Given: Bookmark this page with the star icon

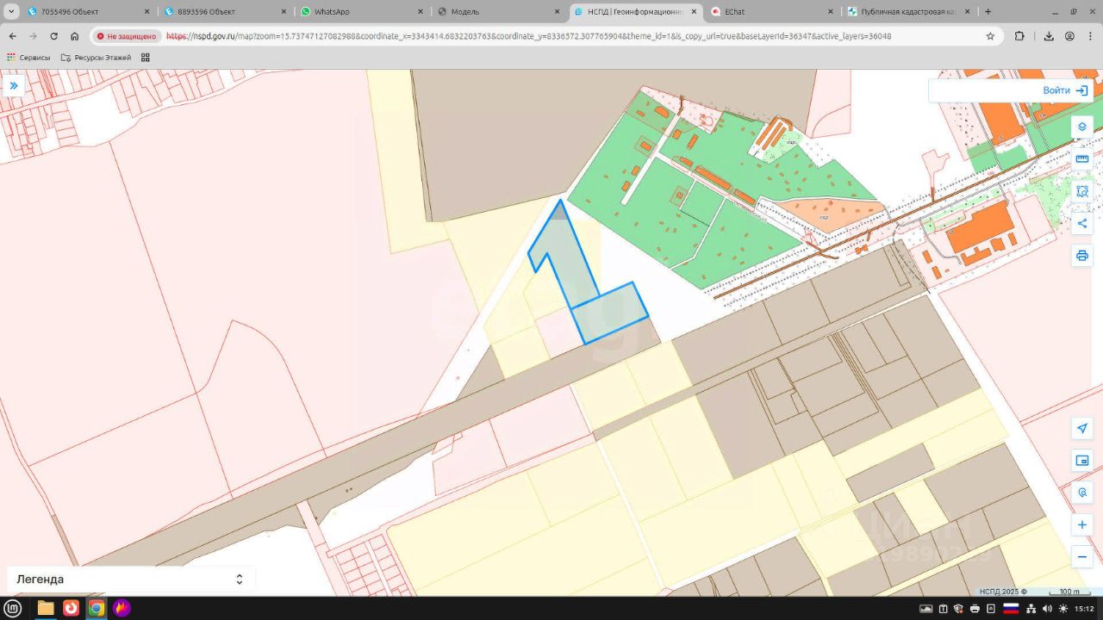Looking at the screenshot, I should tap(990, 36).
